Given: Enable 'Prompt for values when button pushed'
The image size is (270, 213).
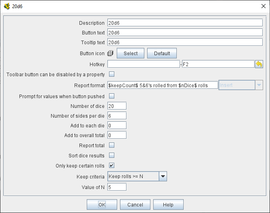Looking at the screenshot, I should click(x=111, y=96).
